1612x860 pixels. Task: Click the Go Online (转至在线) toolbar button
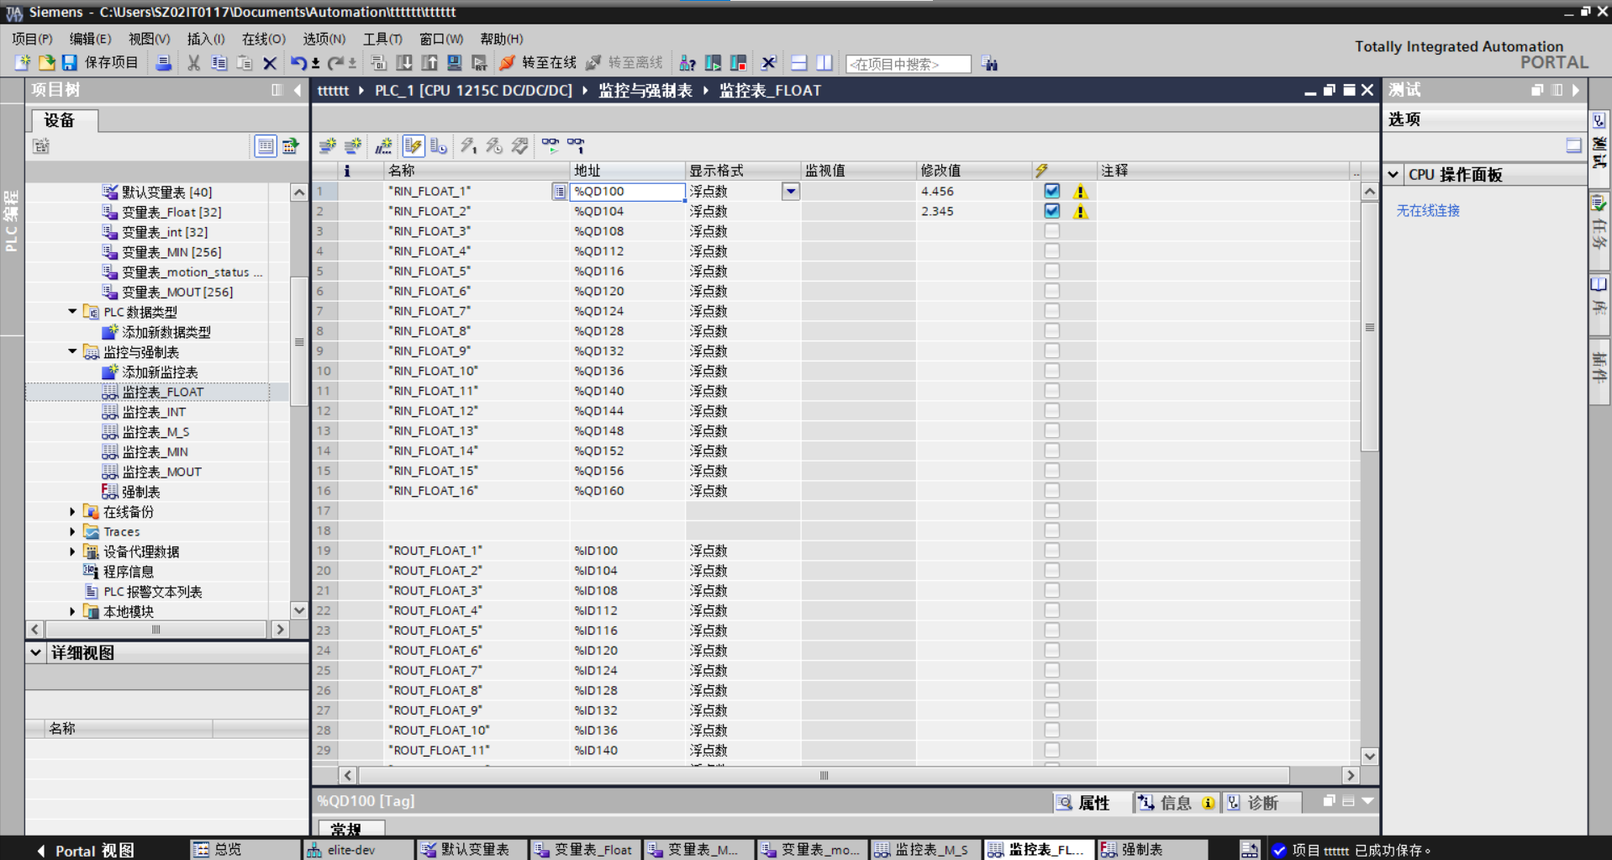coord(538,63)
